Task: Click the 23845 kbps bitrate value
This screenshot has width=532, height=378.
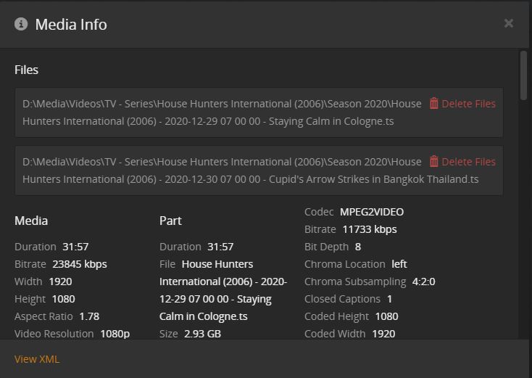Action: (x=80, y=264)
